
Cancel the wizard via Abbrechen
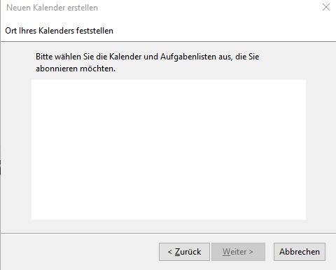tap(300, 252)
